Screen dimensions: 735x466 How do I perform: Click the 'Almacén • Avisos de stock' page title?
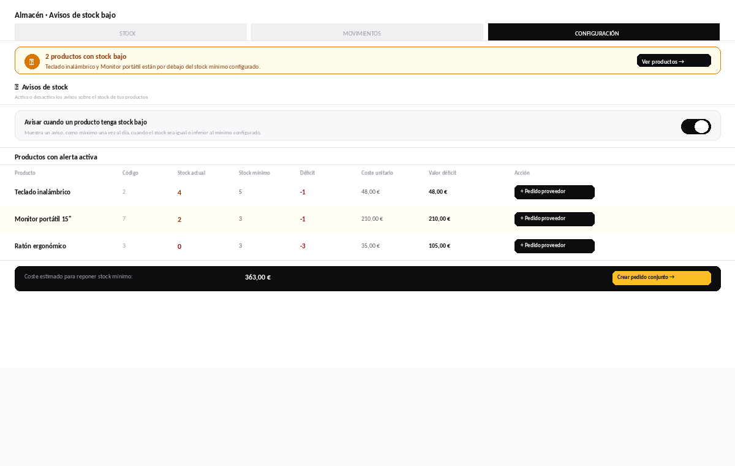(65, 15)
